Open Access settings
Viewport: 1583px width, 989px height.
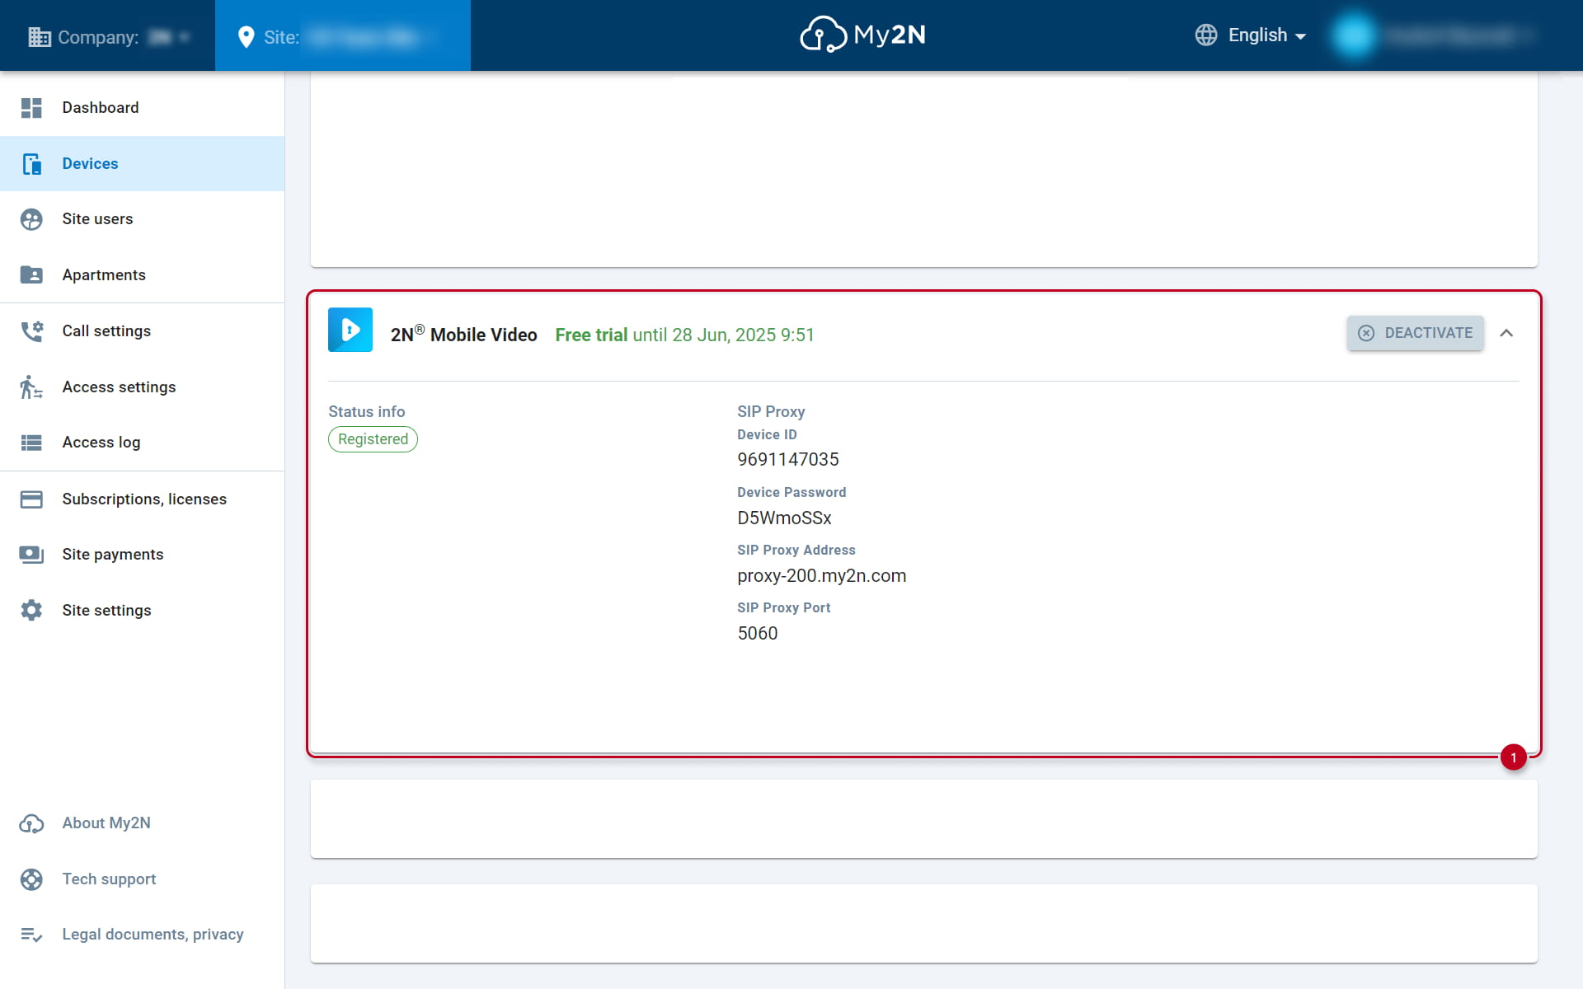pyautogui.click(x=142, y=387)
